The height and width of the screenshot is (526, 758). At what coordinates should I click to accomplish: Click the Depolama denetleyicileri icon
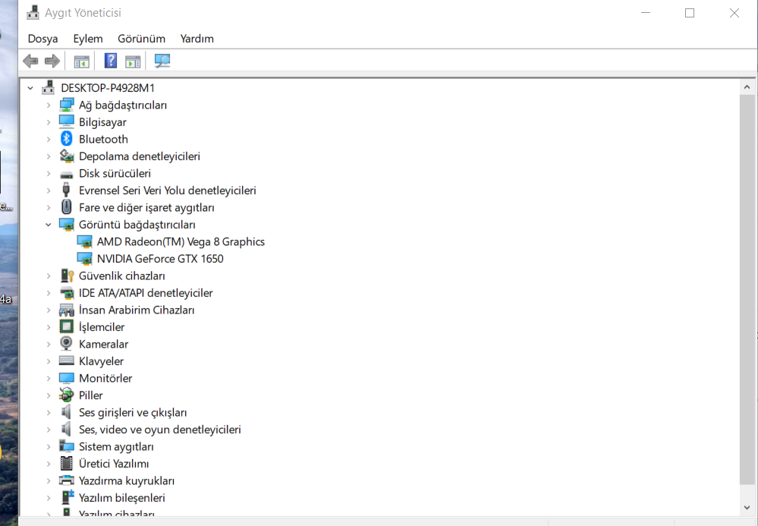(66, 156)
